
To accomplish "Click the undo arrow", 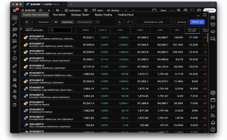I will coord(126,10).
